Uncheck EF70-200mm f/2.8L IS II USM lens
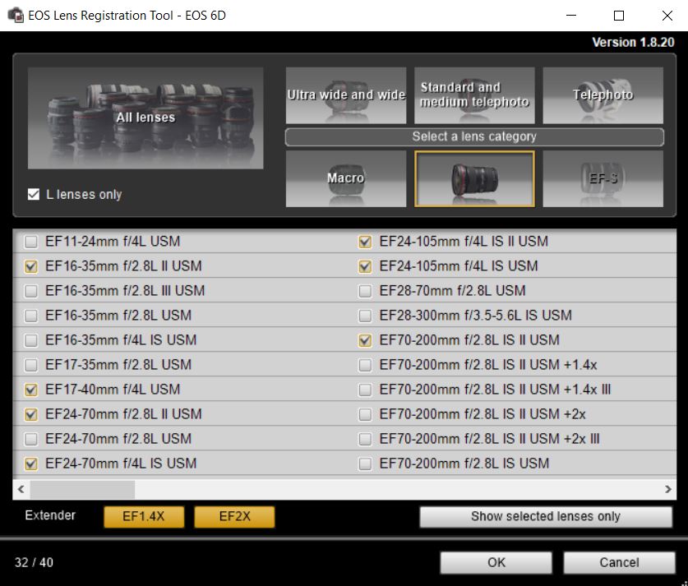688x586 pixels. (365, 340)
